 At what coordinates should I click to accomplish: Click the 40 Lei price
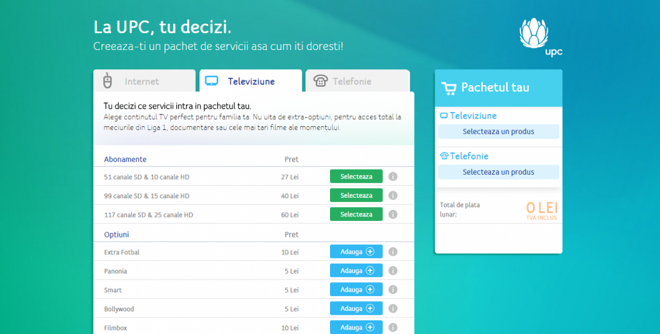coord(290,196)
